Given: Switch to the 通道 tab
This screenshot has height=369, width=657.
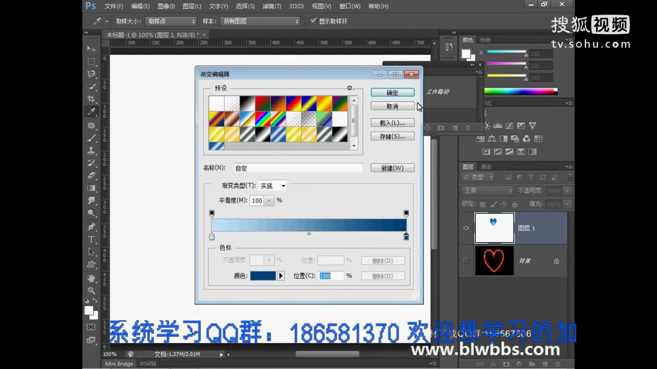Looking at the screenshot, I should [x=486, y=167].
